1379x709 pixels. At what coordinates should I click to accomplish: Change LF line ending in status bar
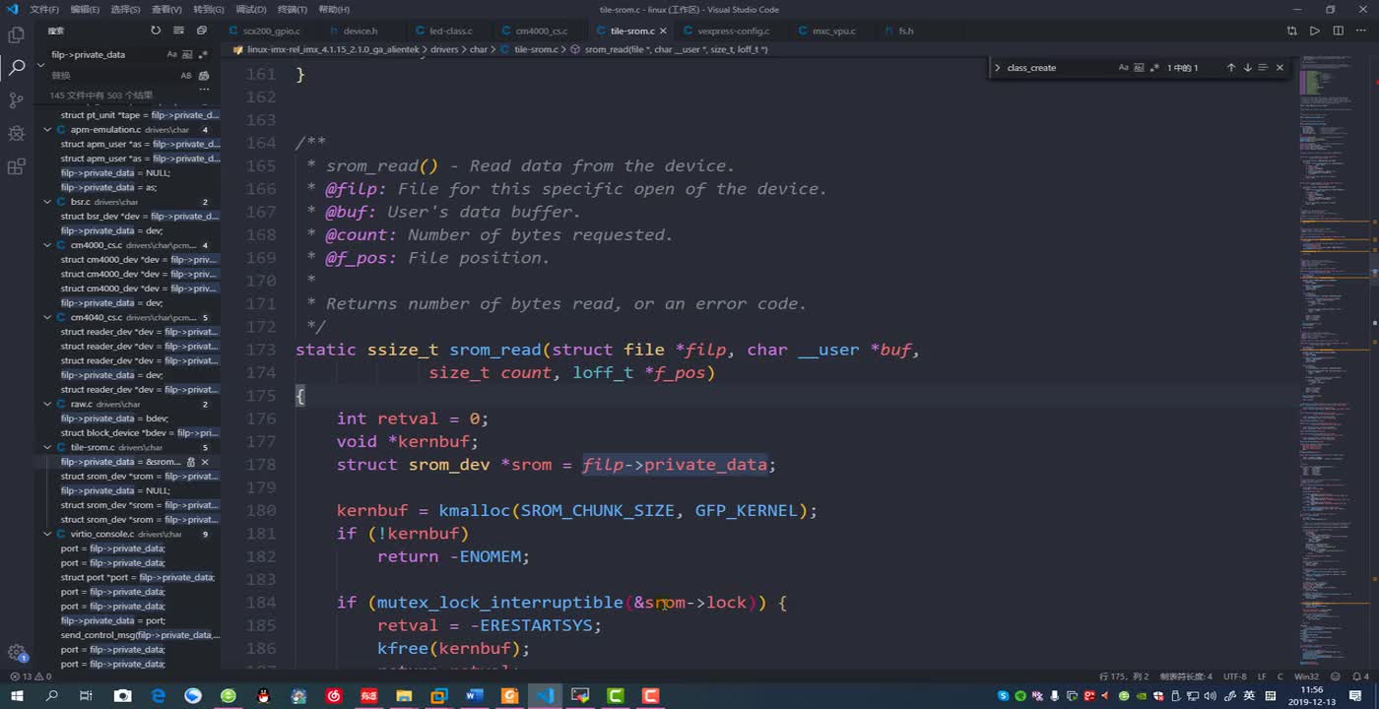tap(1262, 677)
